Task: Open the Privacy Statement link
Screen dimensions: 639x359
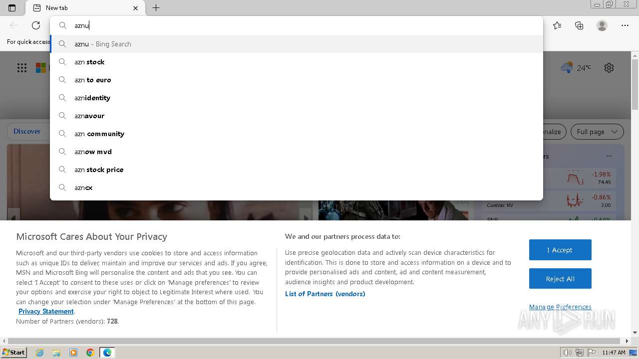Action: pos(46,312)
